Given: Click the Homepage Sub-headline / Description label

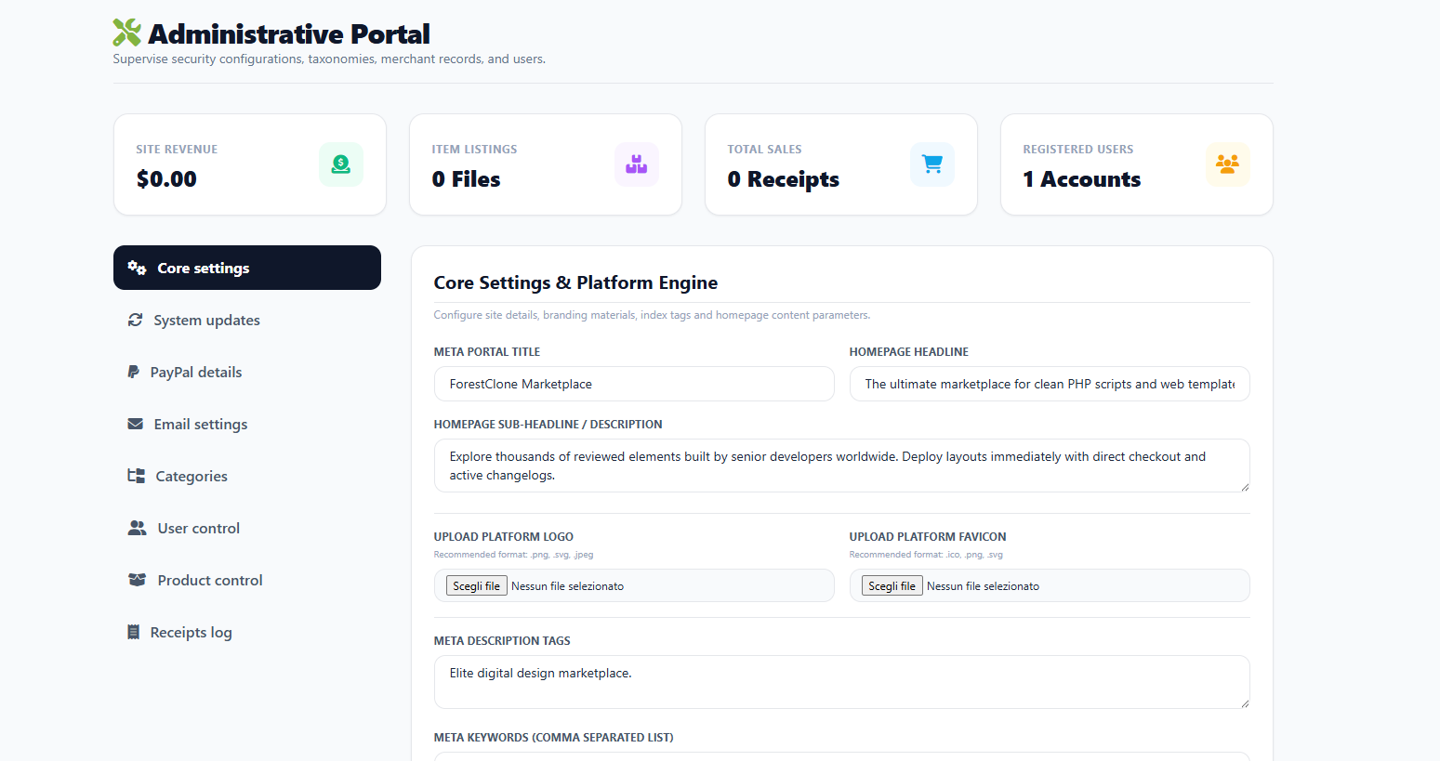Looking at the screenshot, I should click(548, 425).
